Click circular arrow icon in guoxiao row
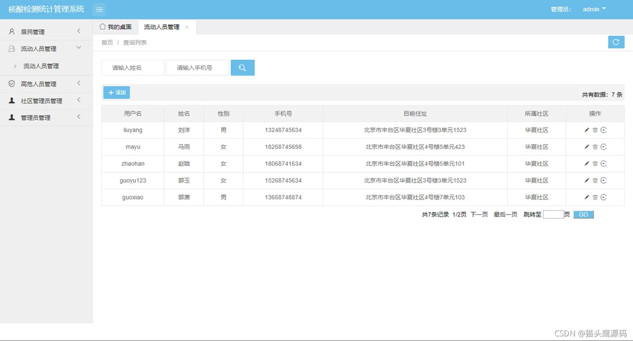The width and height of the screenshot is (633, 341). pos(604,197)
